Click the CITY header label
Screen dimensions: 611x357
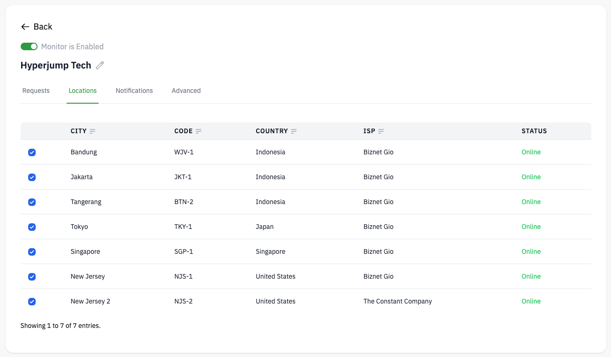pos(79,131)
